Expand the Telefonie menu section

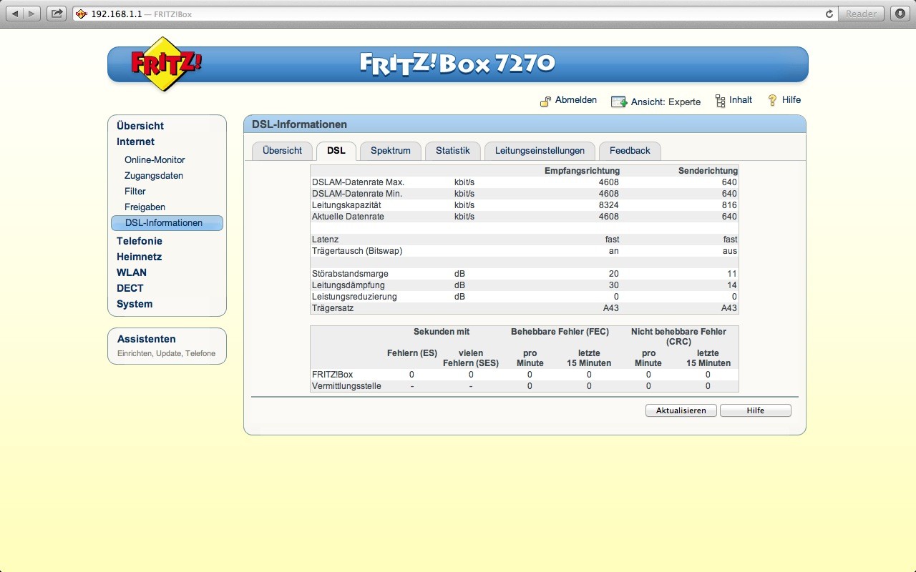(140, 241)
